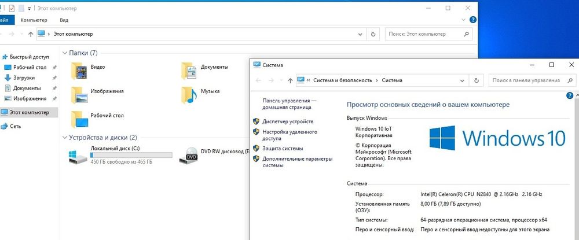
Task: Open the Вид ribbon tab
Action: pyautogui.click(x=64, y=20)
